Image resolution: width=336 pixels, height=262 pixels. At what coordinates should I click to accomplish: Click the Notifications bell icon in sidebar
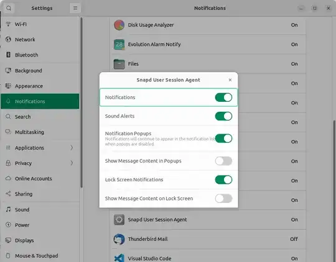point(8,101)
